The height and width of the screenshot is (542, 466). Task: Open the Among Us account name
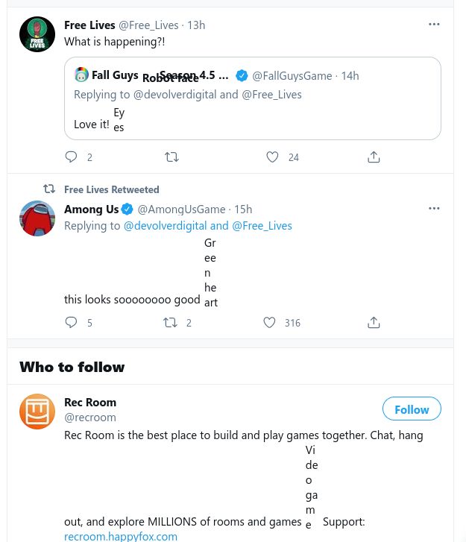point(92,209)
